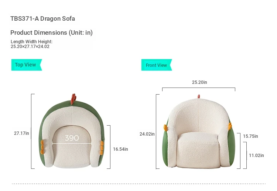
Task: Click the 25.20in width label
Action: 199,82
